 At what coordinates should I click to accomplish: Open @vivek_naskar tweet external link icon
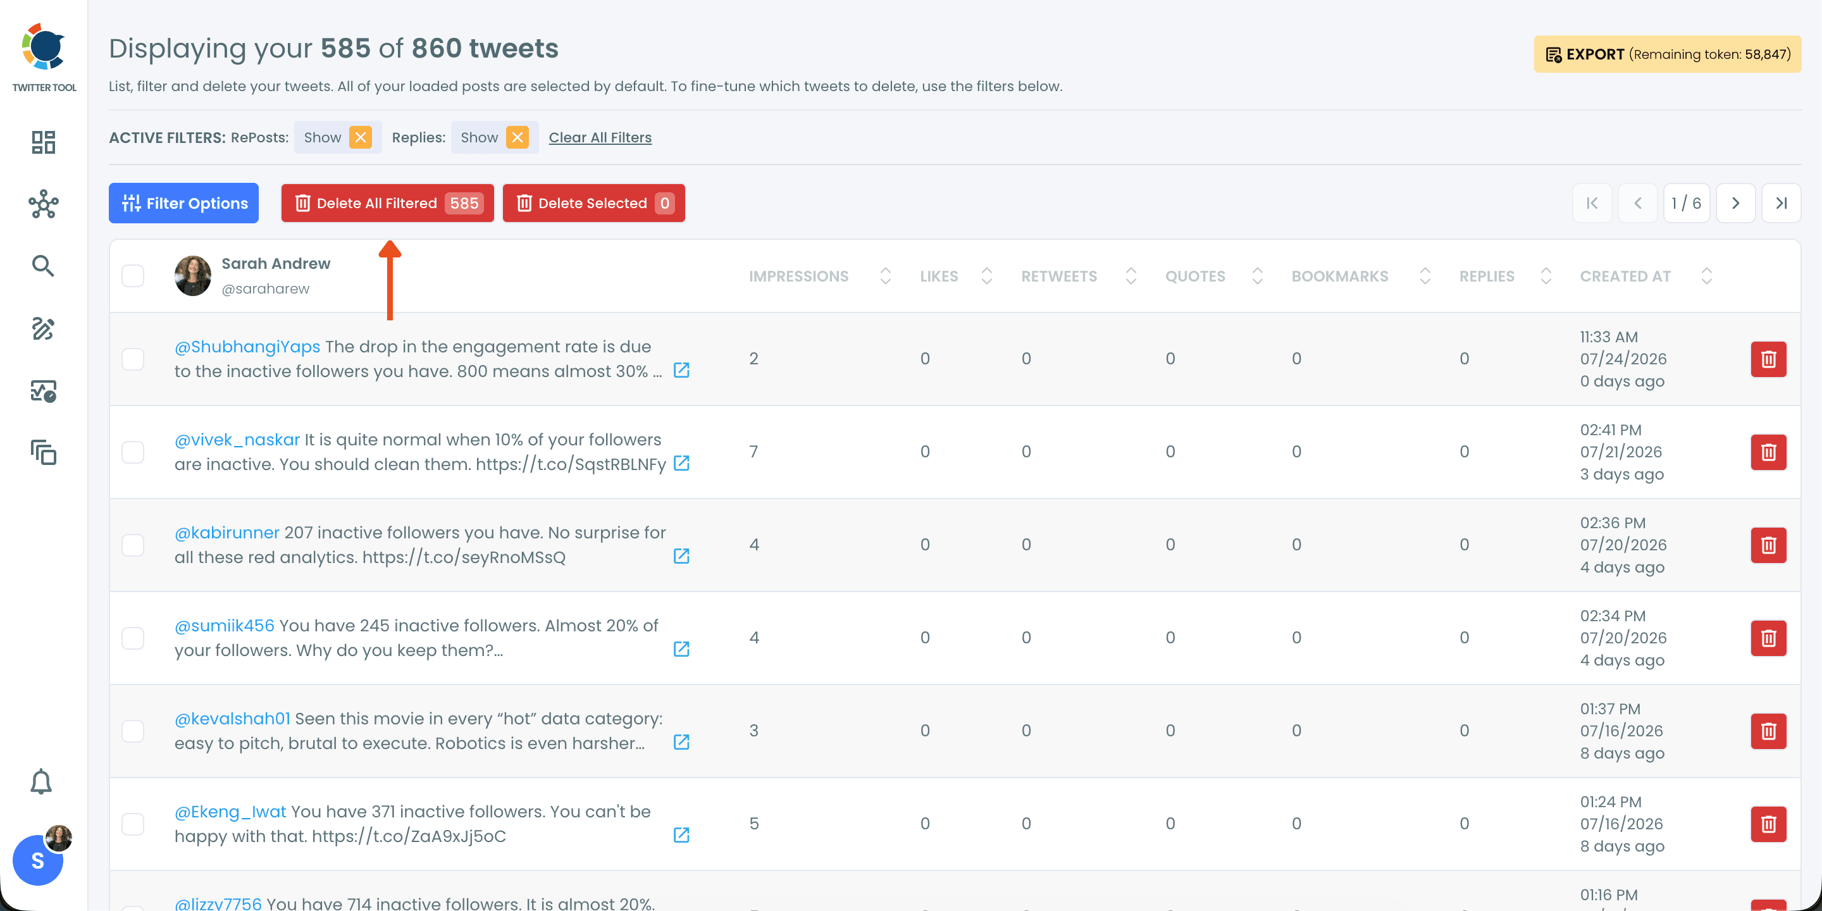click(x=681, y=463)
